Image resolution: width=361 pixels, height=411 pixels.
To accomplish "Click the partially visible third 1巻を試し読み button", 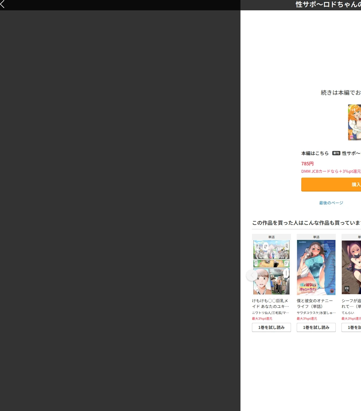I will 351,327.
